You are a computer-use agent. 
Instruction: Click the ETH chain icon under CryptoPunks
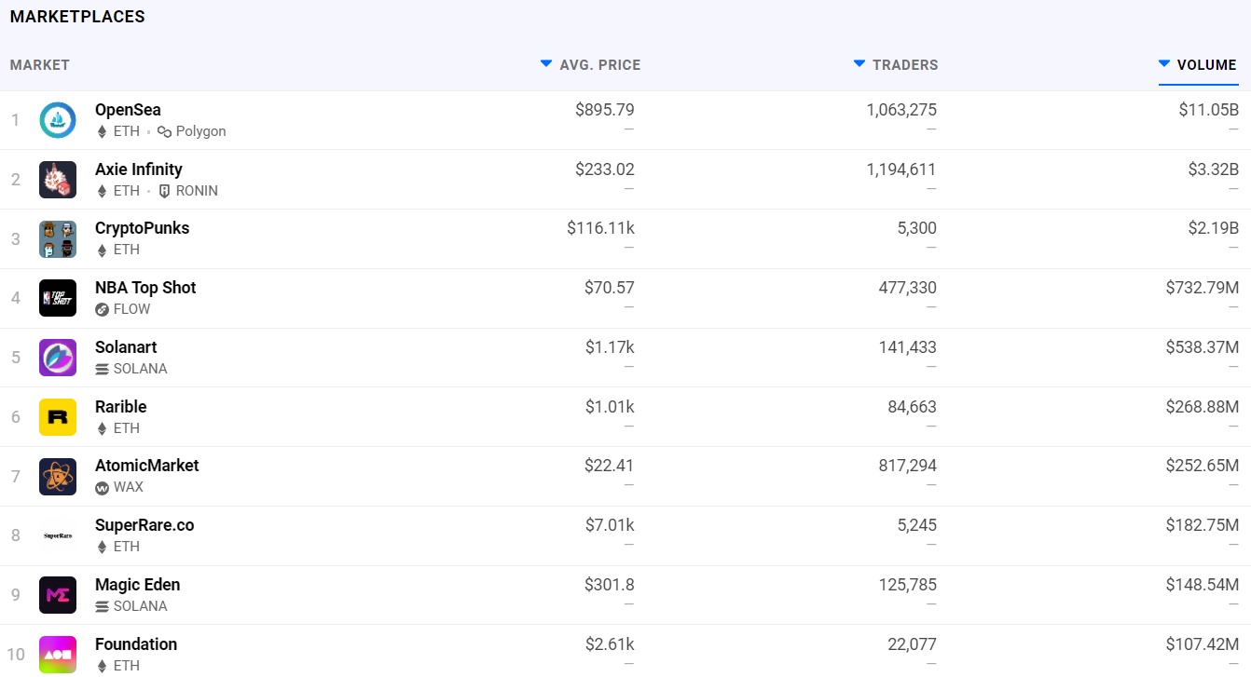(103, 250)
